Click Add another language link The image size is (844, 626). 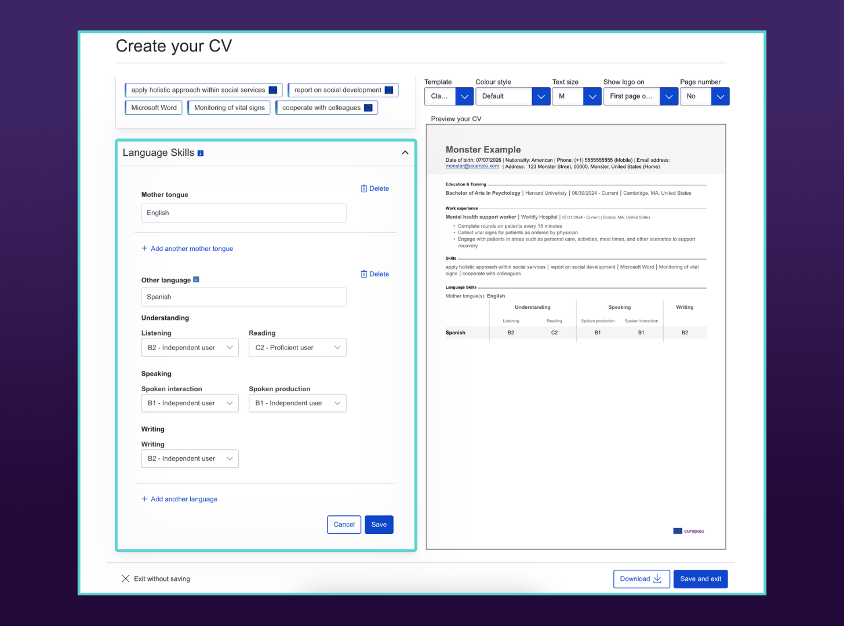coord(180,499)
